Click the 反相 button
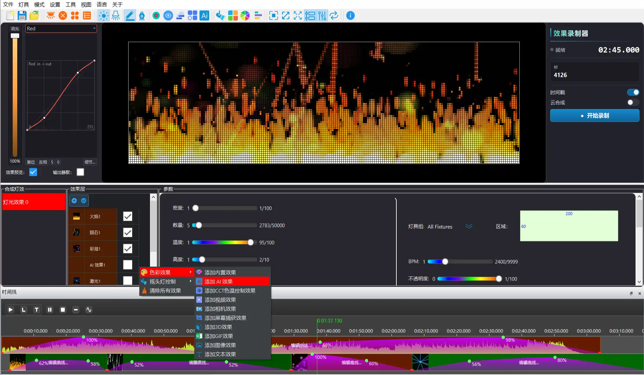This screenshot has width=644, height=375. [43, 162]
